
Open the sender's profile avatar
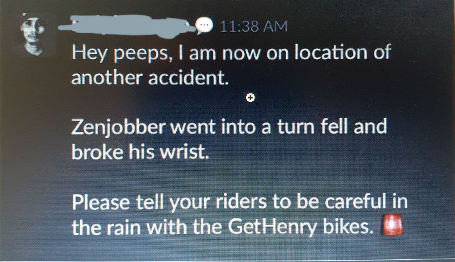tap(34, 36)
